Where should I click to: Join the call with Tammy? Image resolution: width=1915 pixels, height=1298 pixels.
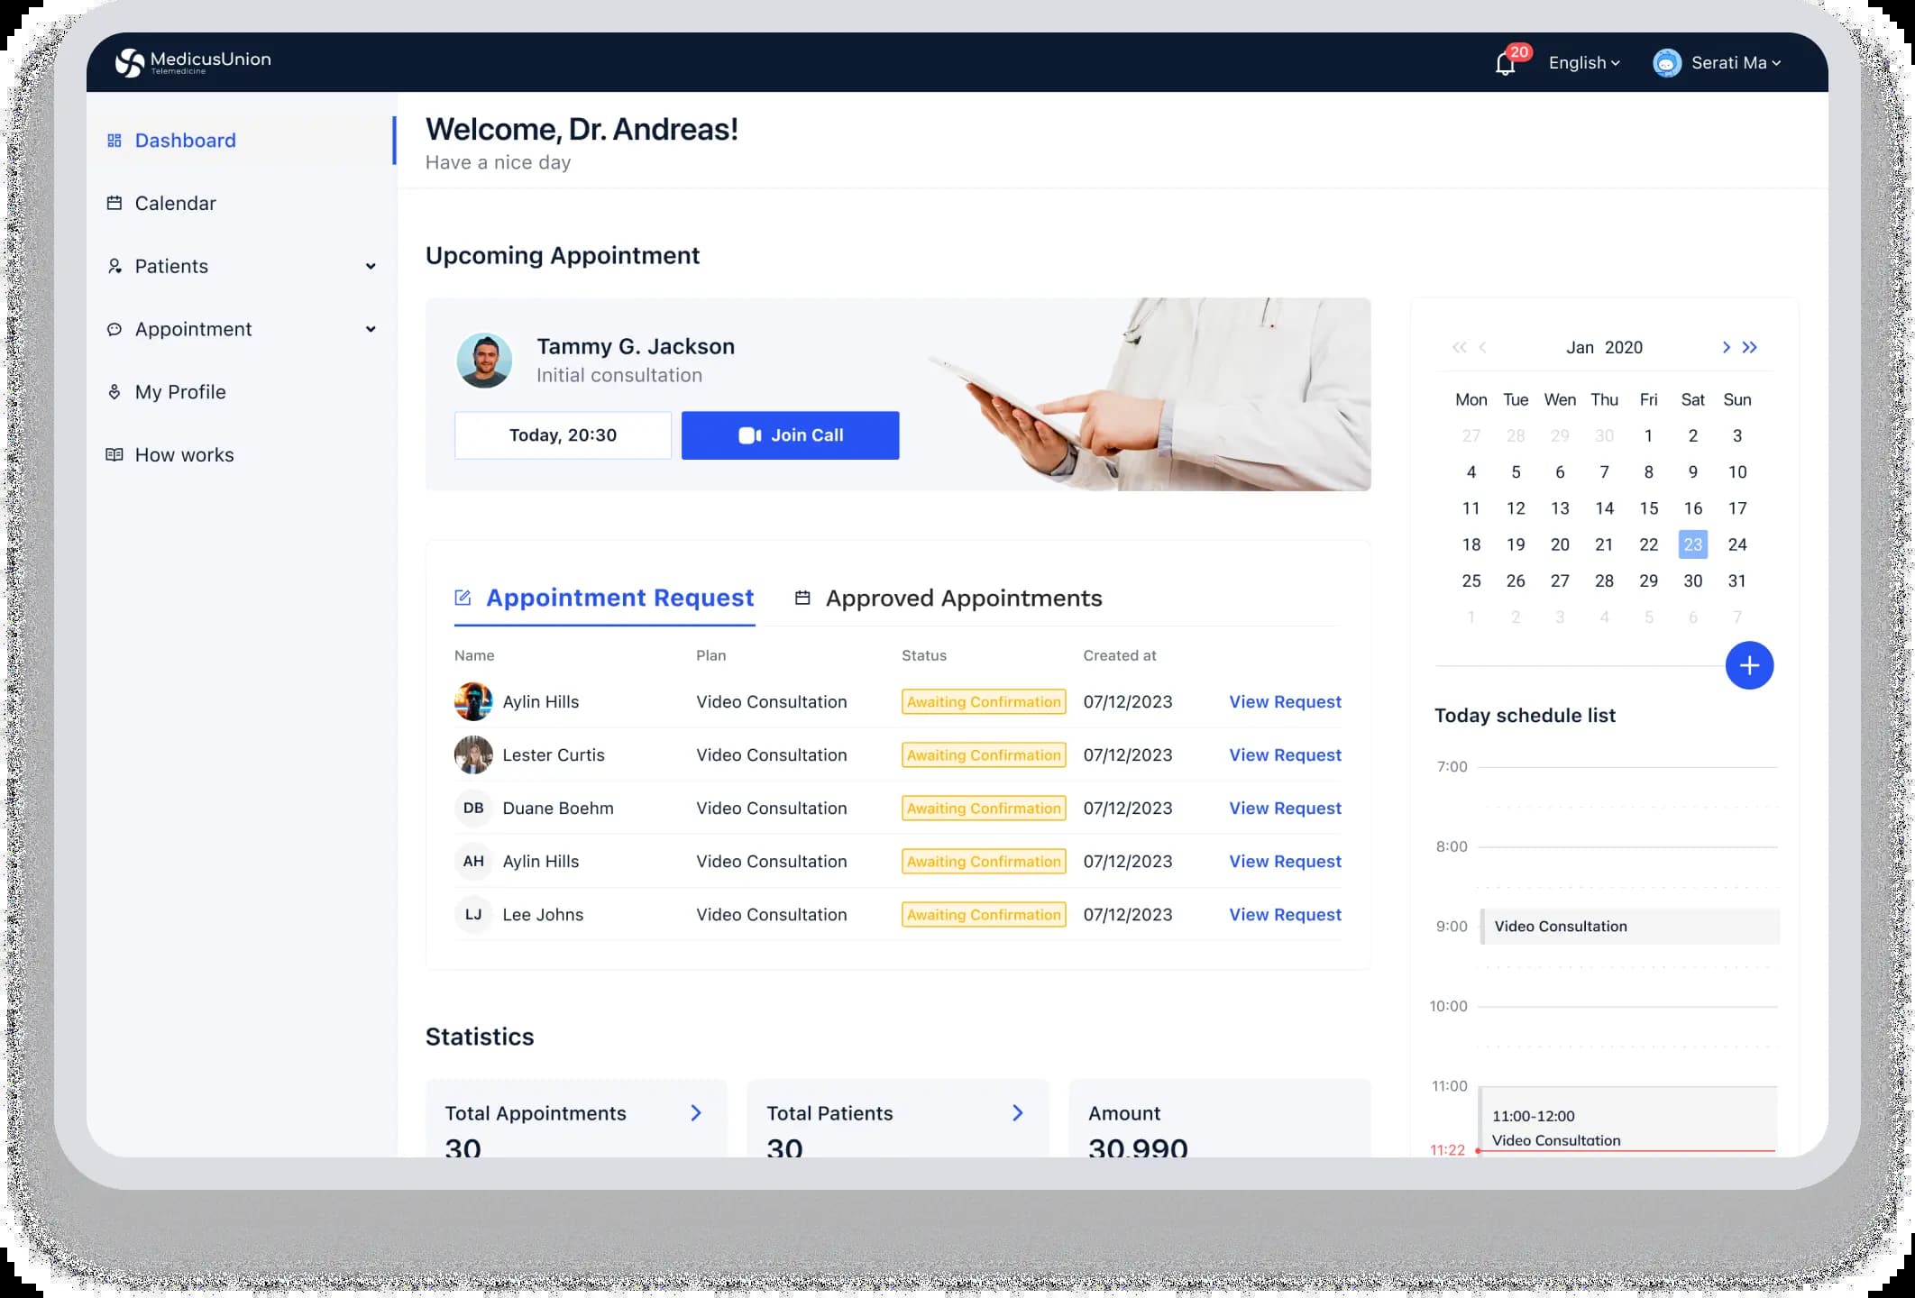pos(790,435)
